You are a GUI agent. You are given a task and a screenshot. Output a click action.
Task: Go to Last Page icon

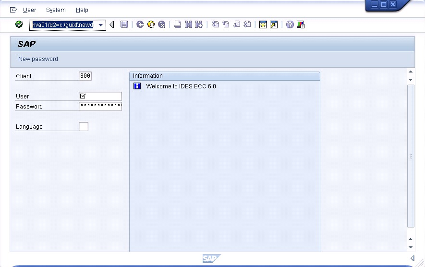pos(247,24)
